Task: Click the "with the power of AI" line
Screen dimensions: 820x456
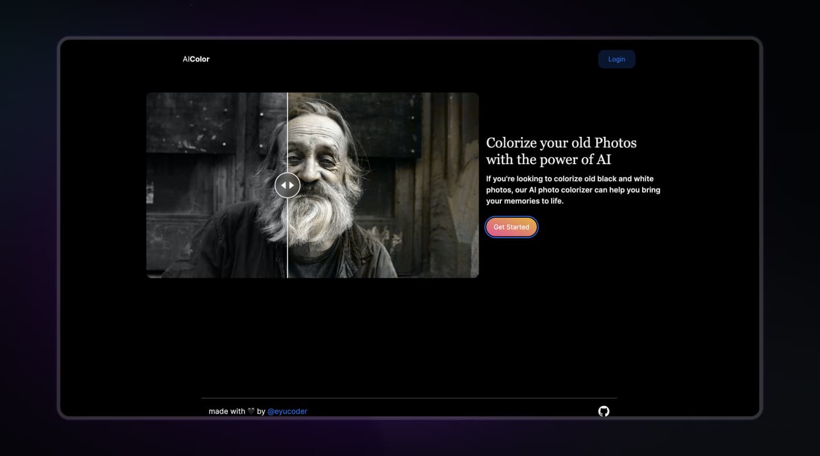Action: 548,160
